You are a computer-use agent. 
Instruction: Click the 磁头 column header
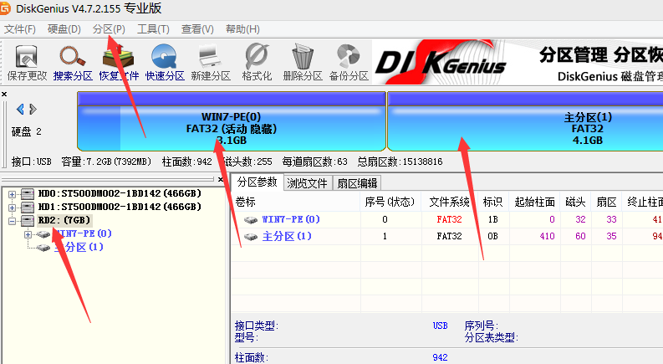pyautogui.click(x=575, y=202)
